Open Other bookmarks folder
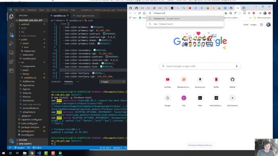This screenshot has height=156, width=278. click(x=262, y=18)
